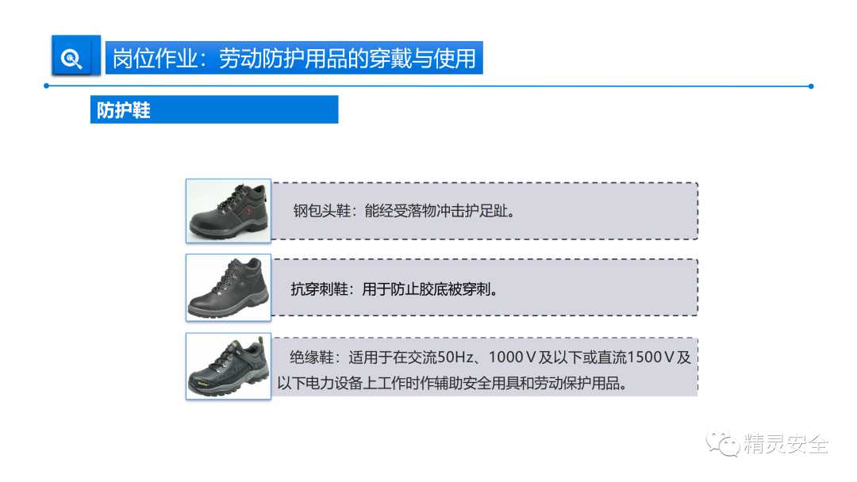Select the insulated shoe thumbnail
The image size is (857, 482).
click(x=229, y=366)
